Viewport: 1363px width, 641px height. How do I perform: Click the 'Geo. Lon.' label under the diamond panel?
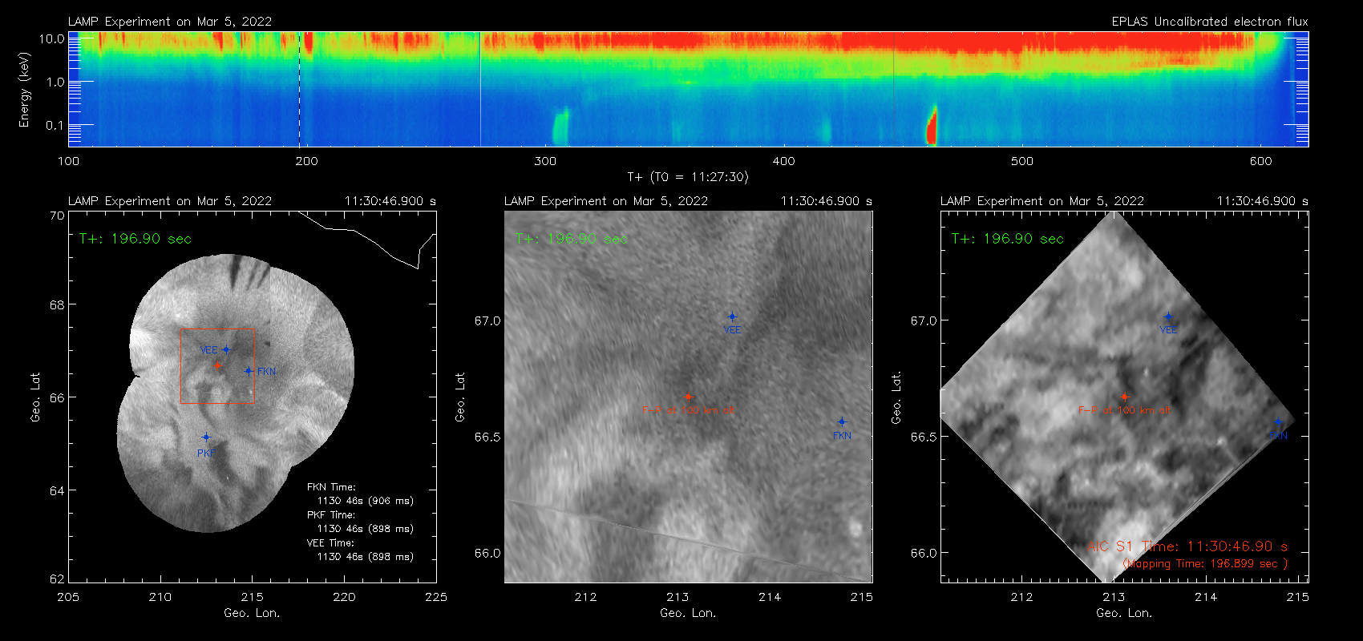[1124, 613]
